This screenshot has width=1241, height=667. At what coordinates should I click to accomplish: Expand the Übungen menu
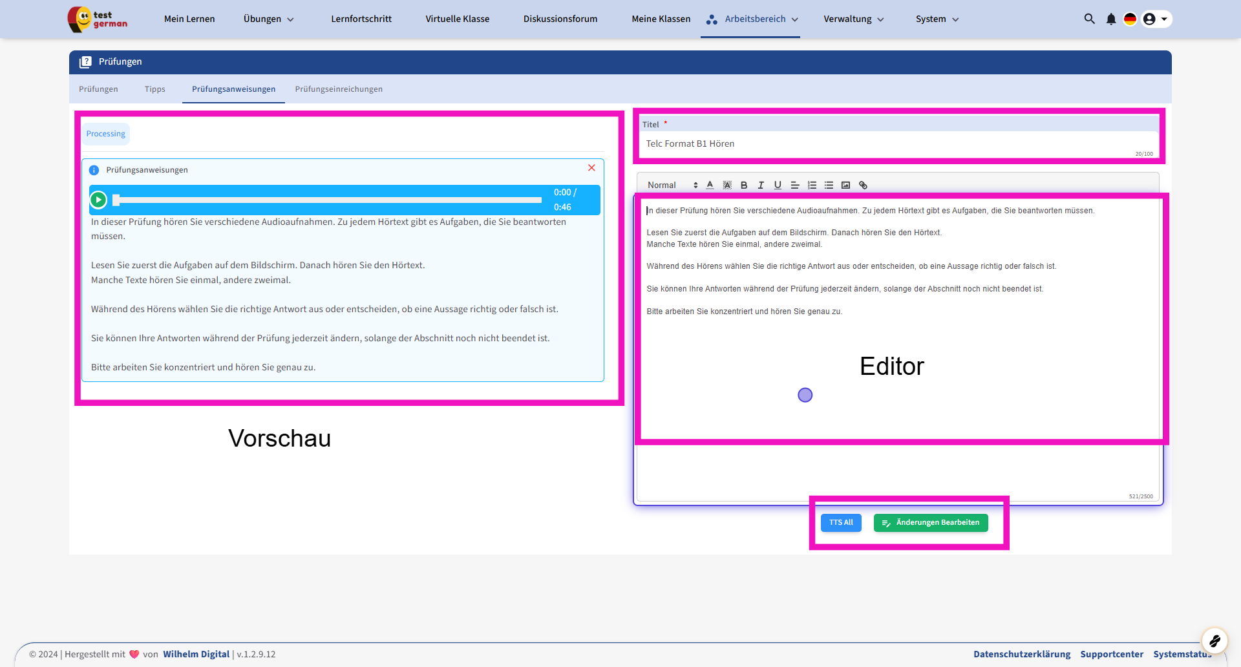click(268, 19)
